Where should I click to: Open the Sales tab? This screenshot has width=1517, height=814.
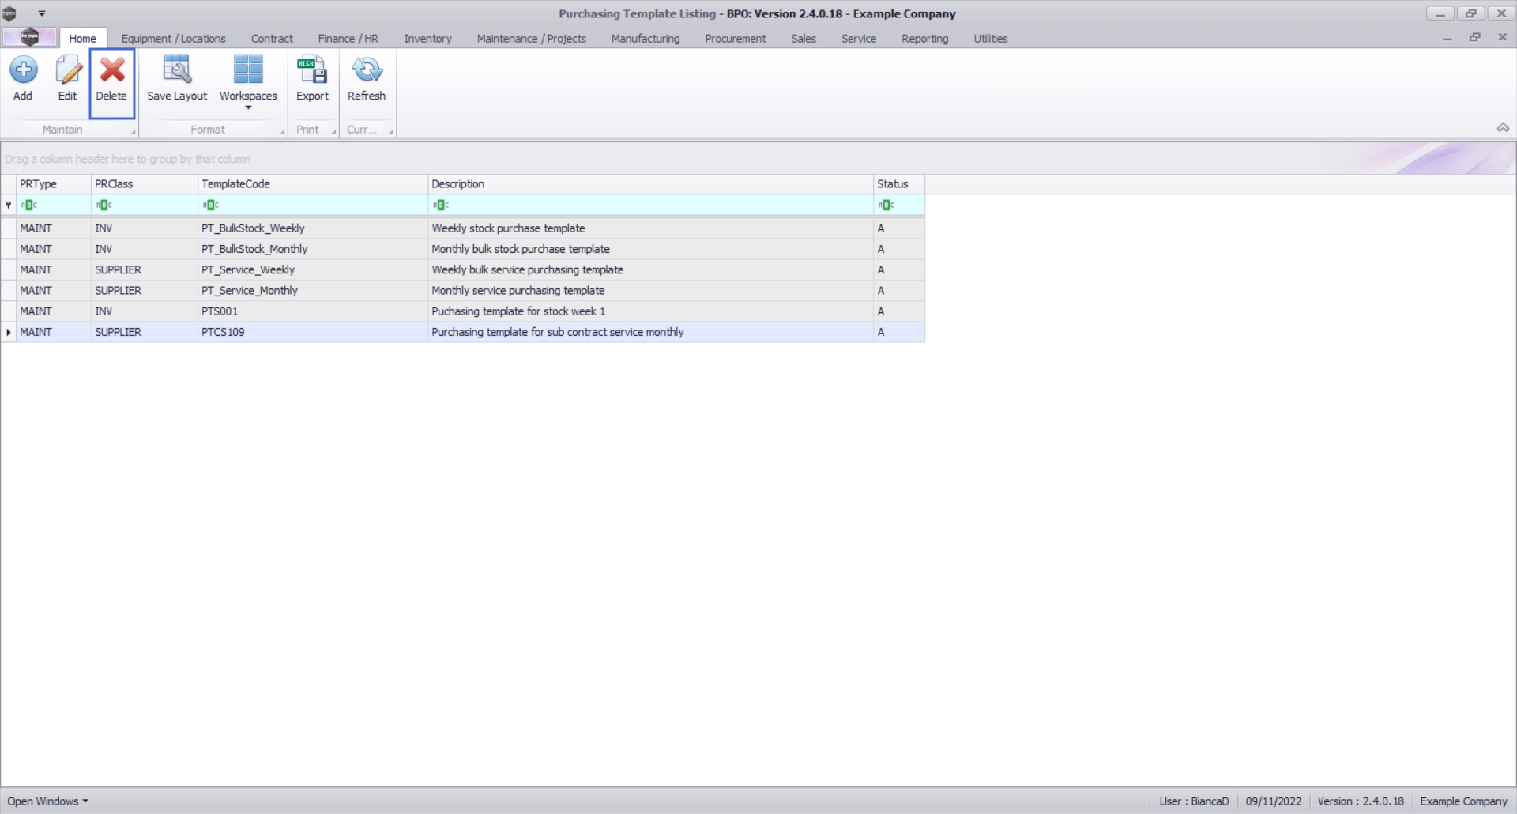(x=803, y=38)
